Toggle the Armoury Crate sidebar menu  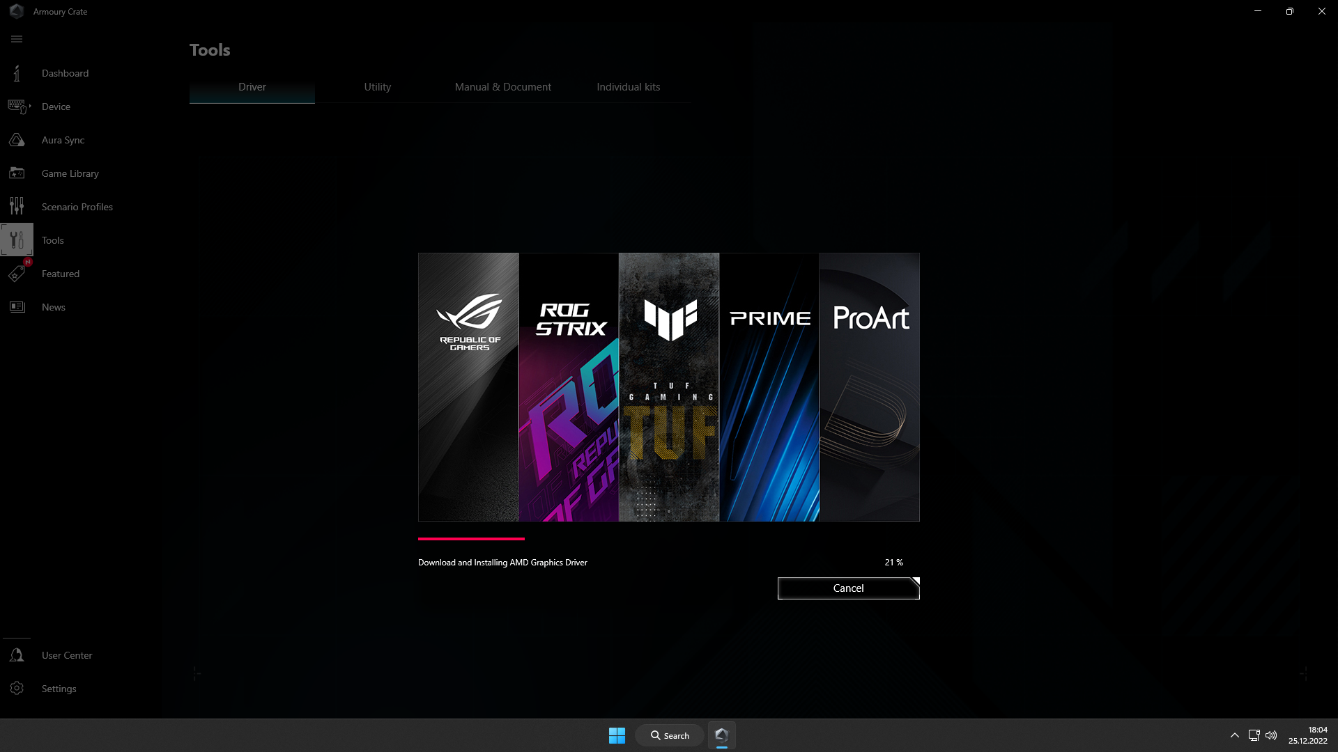click(x=17, y=38)
